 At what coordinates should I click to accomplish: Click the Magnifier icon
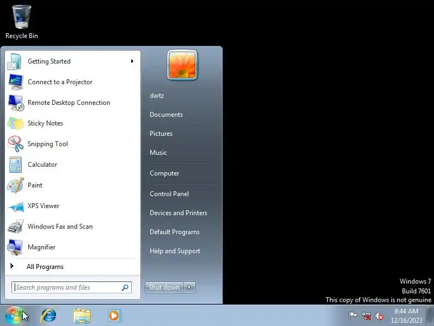(x=15, y=247)
